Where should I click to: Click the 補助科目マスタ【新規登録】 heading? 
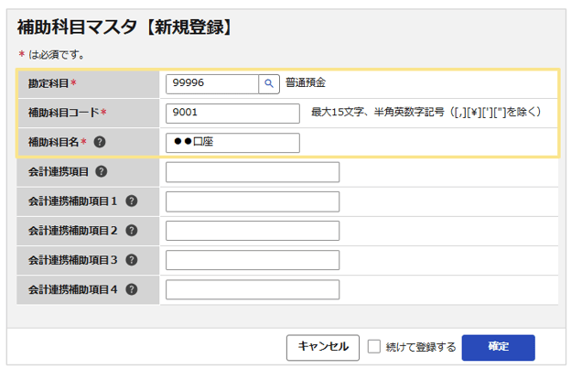[x=124, y=27]
